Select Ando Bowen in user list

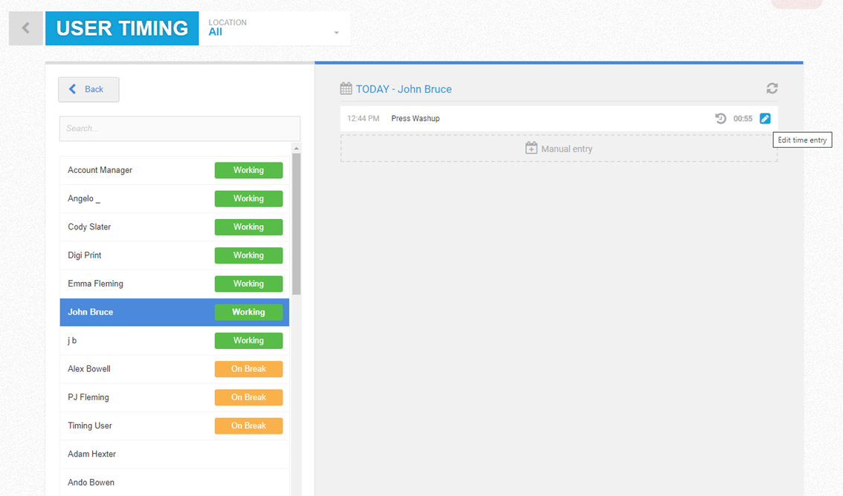point(174,483)
